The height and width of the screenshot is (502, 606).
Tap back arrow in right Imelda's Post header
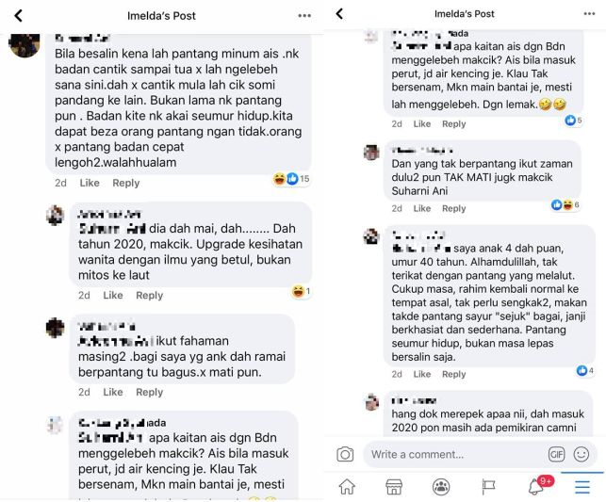coord(339,14)
